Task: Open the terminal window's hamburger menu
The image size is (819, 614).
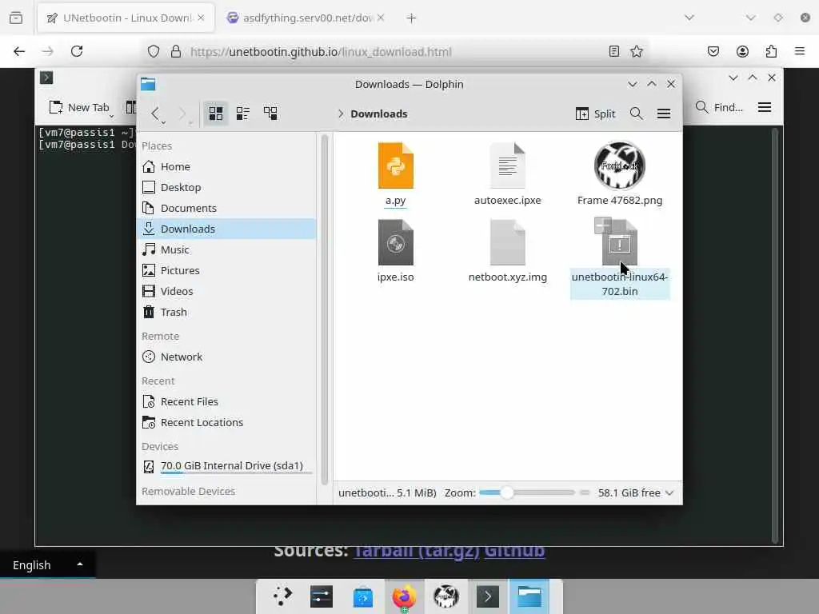Action: 765,108
